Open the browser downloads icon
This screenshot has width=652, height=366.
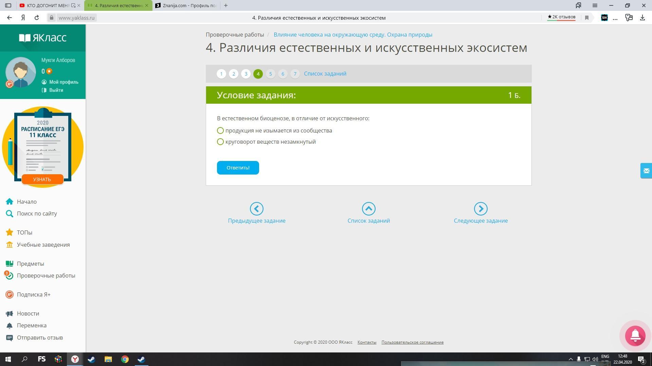point(642,18)
